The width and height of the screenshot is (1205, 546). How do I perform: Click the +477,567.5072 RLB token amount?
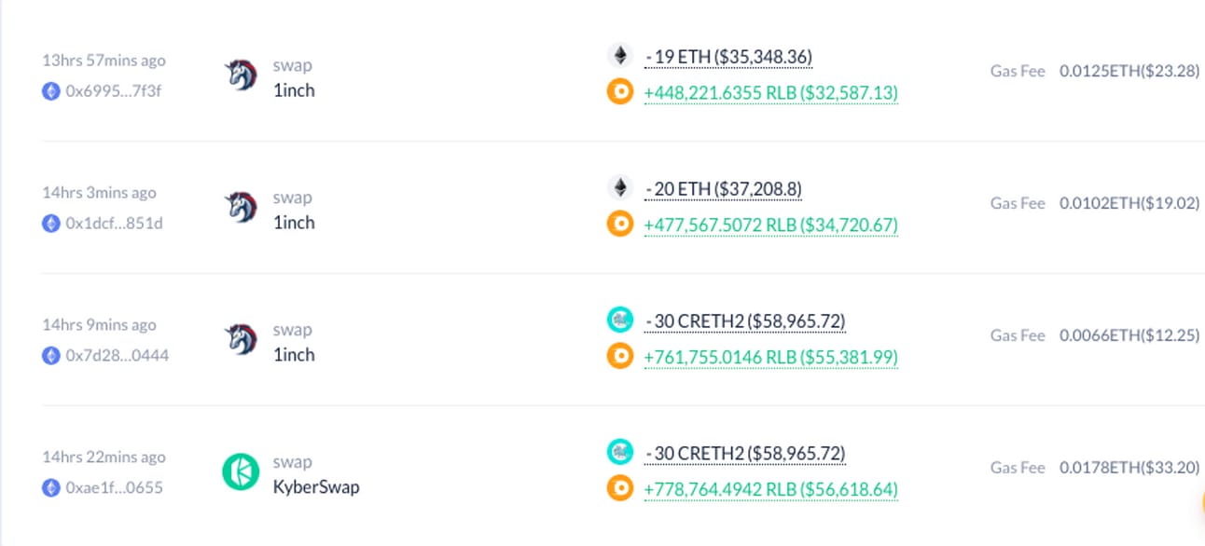[770, 225]
